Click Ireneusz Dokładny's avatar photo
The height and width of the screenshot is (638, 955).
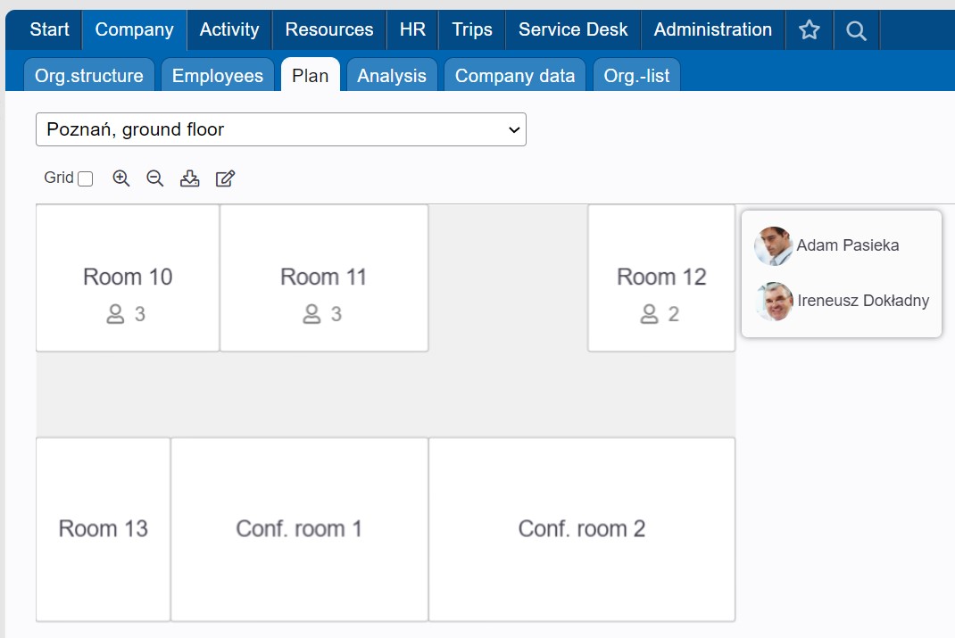point(774,301)
